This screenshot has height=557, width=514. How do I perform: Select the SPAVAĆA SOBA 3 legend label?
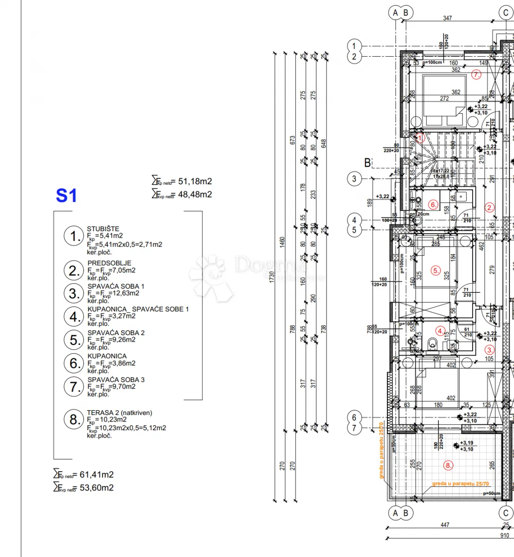116,380
